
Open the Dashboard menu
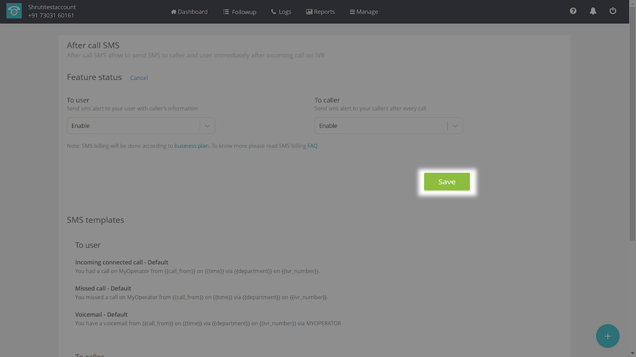pyautogui.click(x=189, y=11)
